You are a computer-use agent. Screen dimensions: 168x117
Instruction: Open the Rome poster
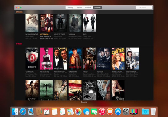point(32,90)
